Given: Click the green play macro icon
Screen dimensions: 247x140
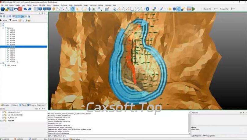Looking at the screenshot, I should tap(193, 9).
